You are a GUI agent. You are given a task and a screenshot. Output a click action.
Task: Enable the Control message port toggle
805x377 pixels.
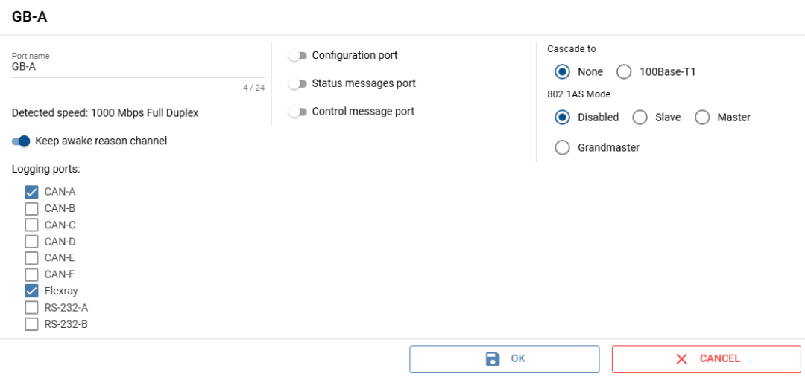pos(298,112)
